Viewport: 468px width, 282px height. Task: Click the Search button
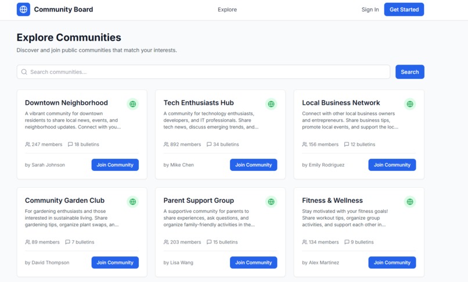tap(410, 72)
